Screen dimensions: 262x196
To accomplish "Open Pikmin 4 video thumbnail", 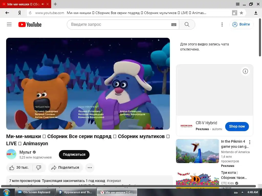I will pyautogui.click(x=197, y=151).
